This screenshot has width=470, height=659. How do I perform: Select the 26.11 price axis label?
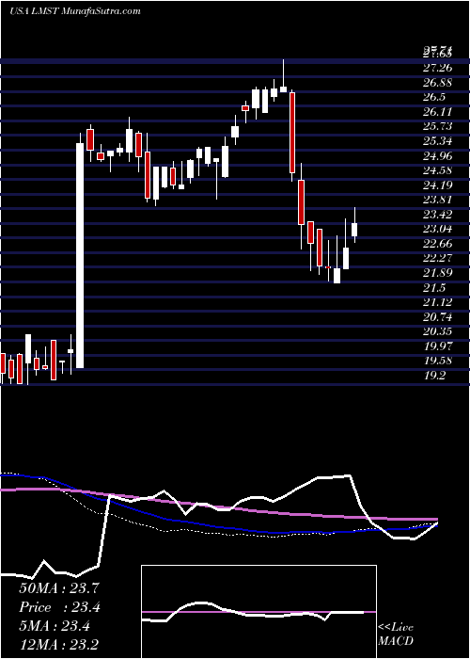(437, 112)
